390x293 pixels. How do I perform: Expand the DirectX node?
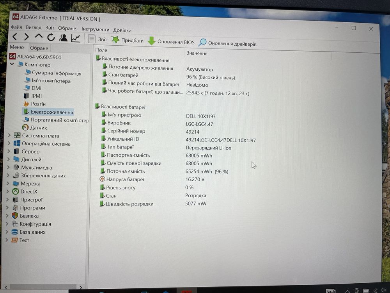coord(7,191)
